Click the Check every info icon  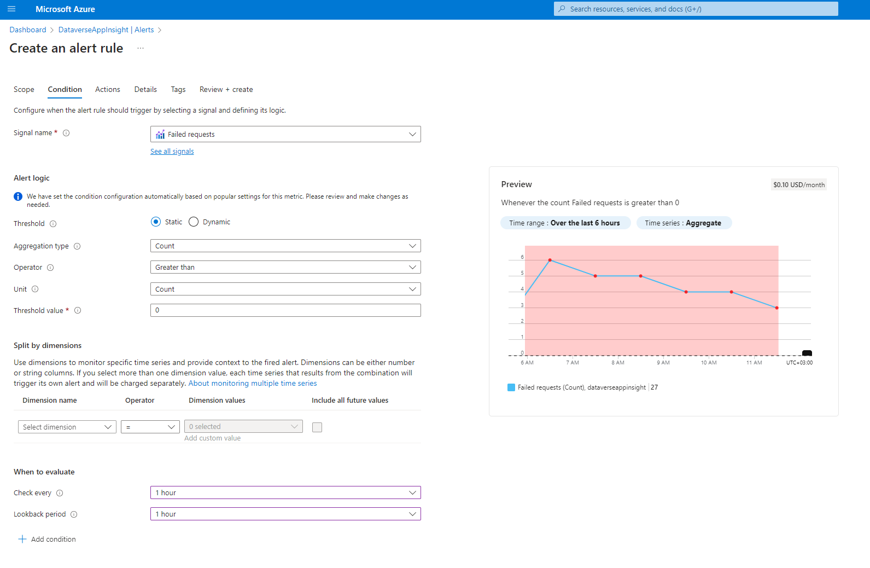point(60,493)
